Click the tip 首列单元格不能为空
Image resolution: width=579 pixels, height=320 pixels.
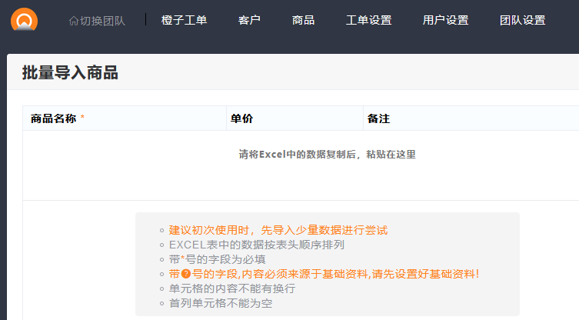tap(221, 303)
